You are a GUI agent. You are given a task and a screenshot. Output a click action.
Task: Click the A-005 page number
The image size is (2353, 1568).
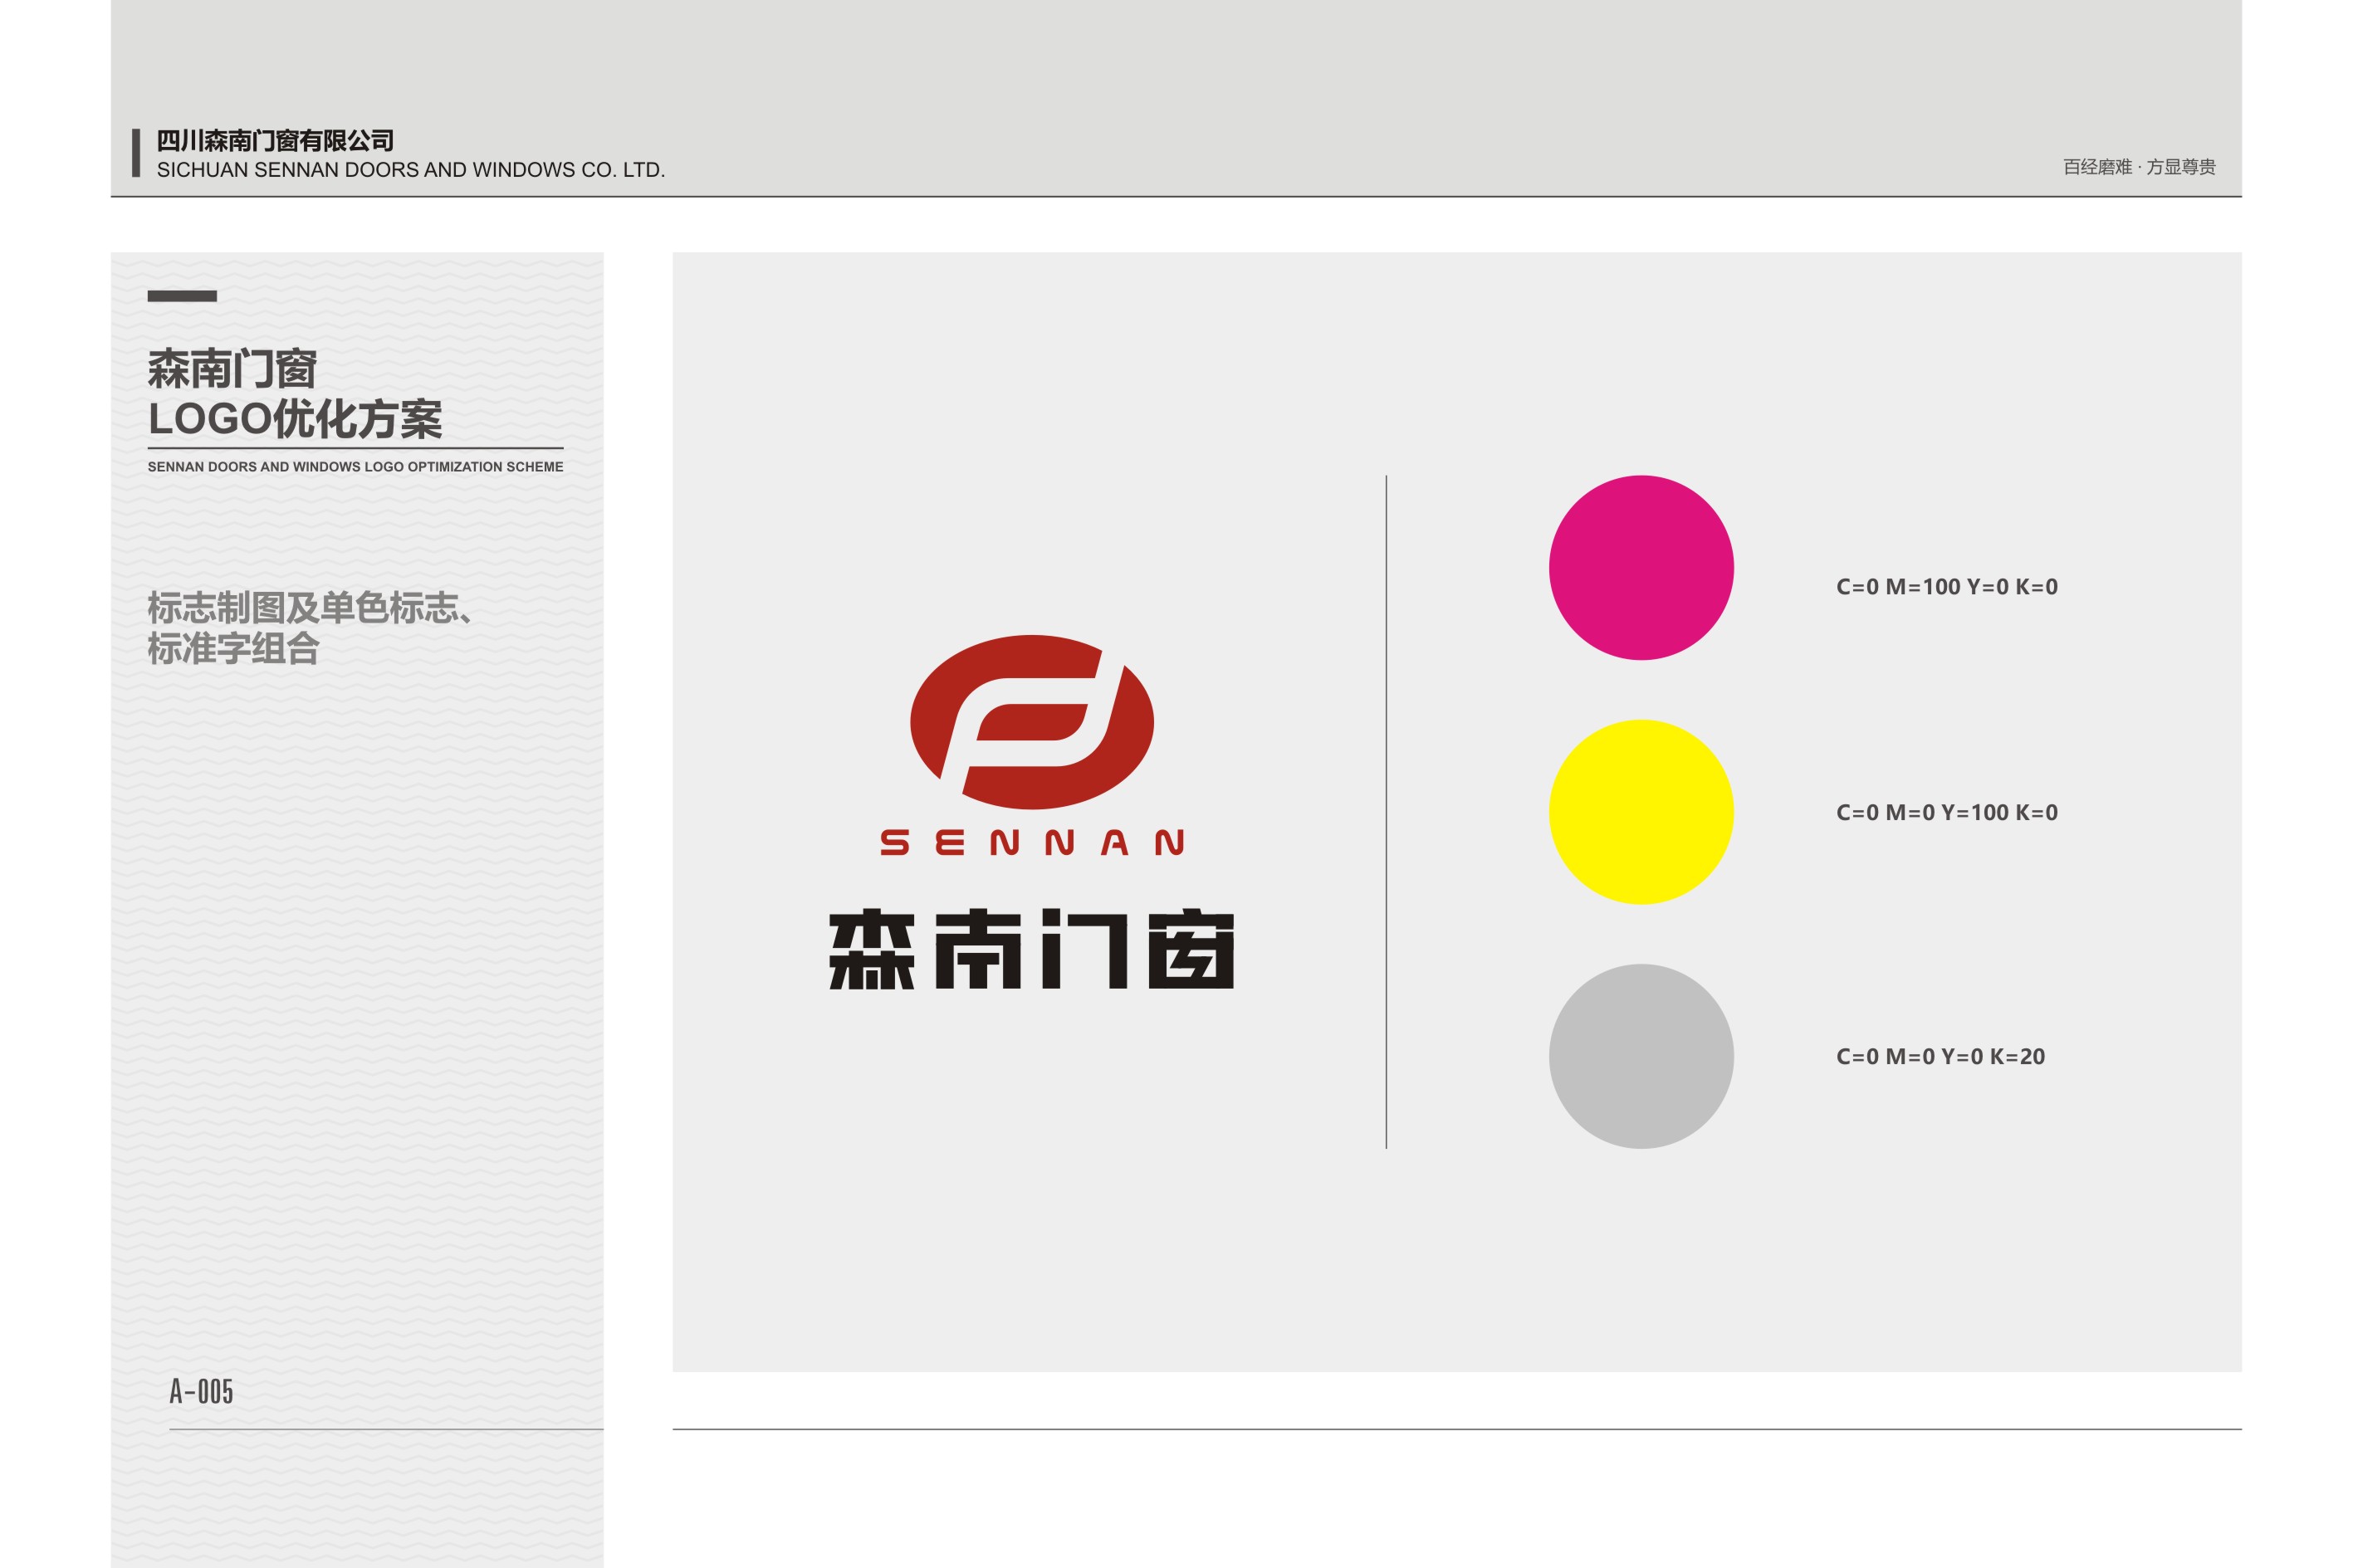pyautogui.click(x=201, y=1391)
